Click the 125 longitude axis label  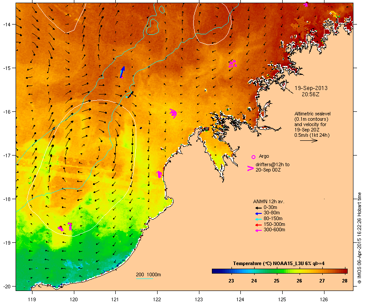tap(282, 299)
